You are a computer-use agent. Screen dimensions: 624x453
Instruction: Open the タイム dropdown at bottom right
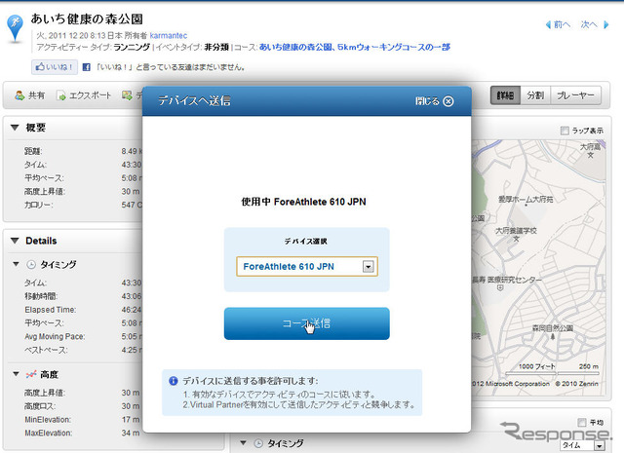tap(583, 446)
